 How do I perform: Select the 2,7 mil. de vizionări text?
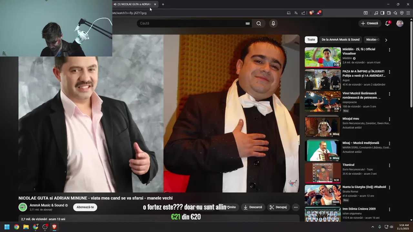34,219
